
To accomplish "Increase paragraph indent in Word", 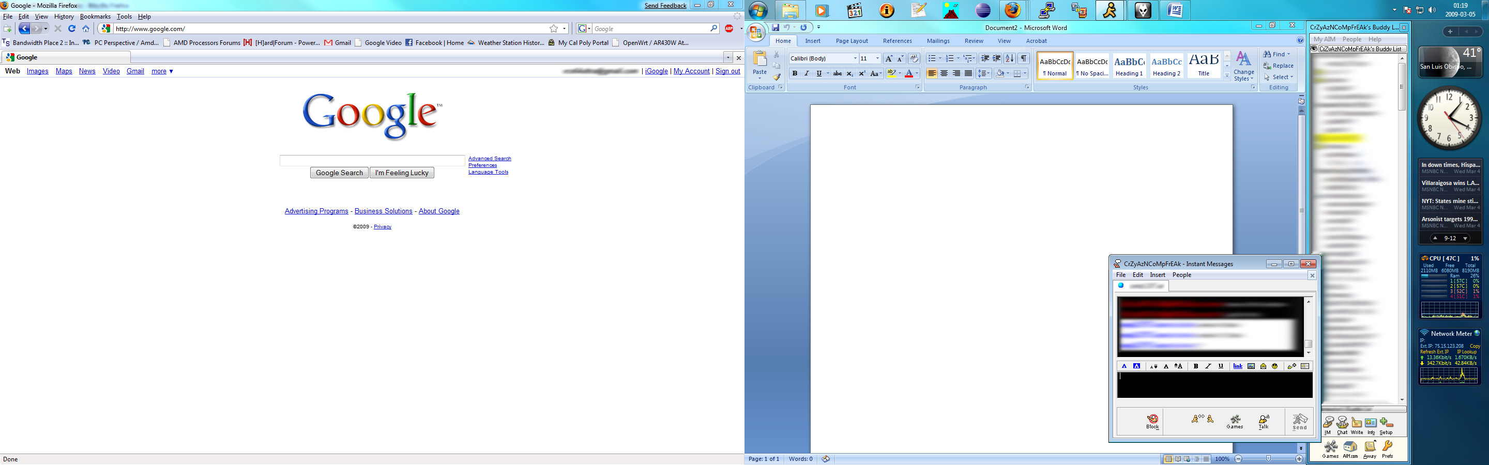I will pos(996,58).
